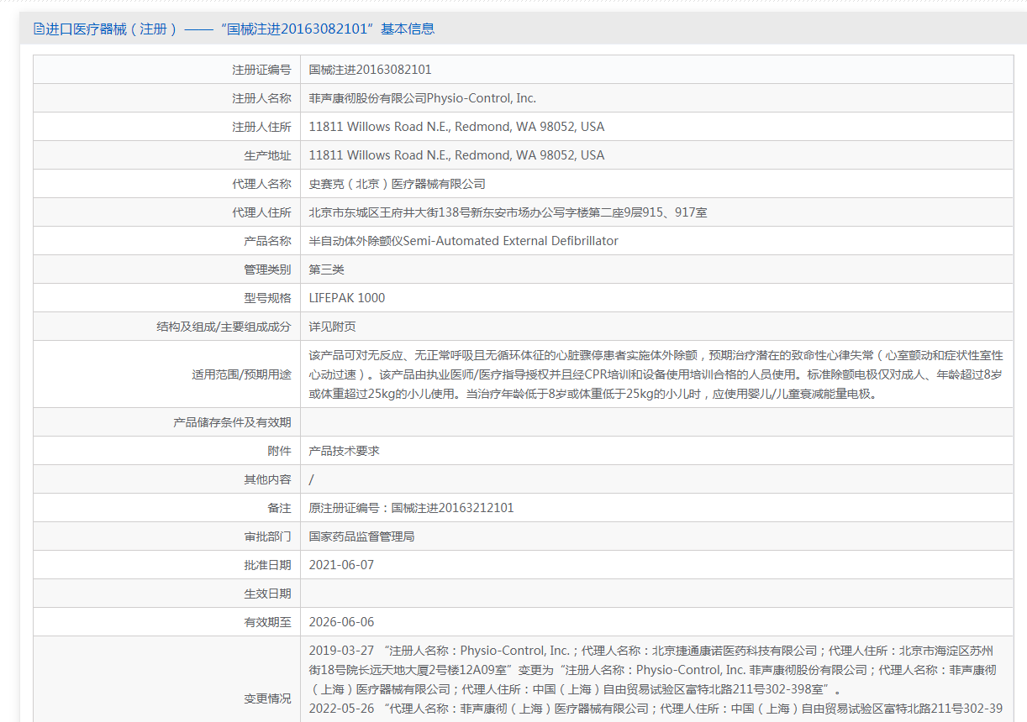The height and width of the screenshot is (722, 1027).
Task: Click the 变更情况 row label
Action: click(x=267, y=698)
